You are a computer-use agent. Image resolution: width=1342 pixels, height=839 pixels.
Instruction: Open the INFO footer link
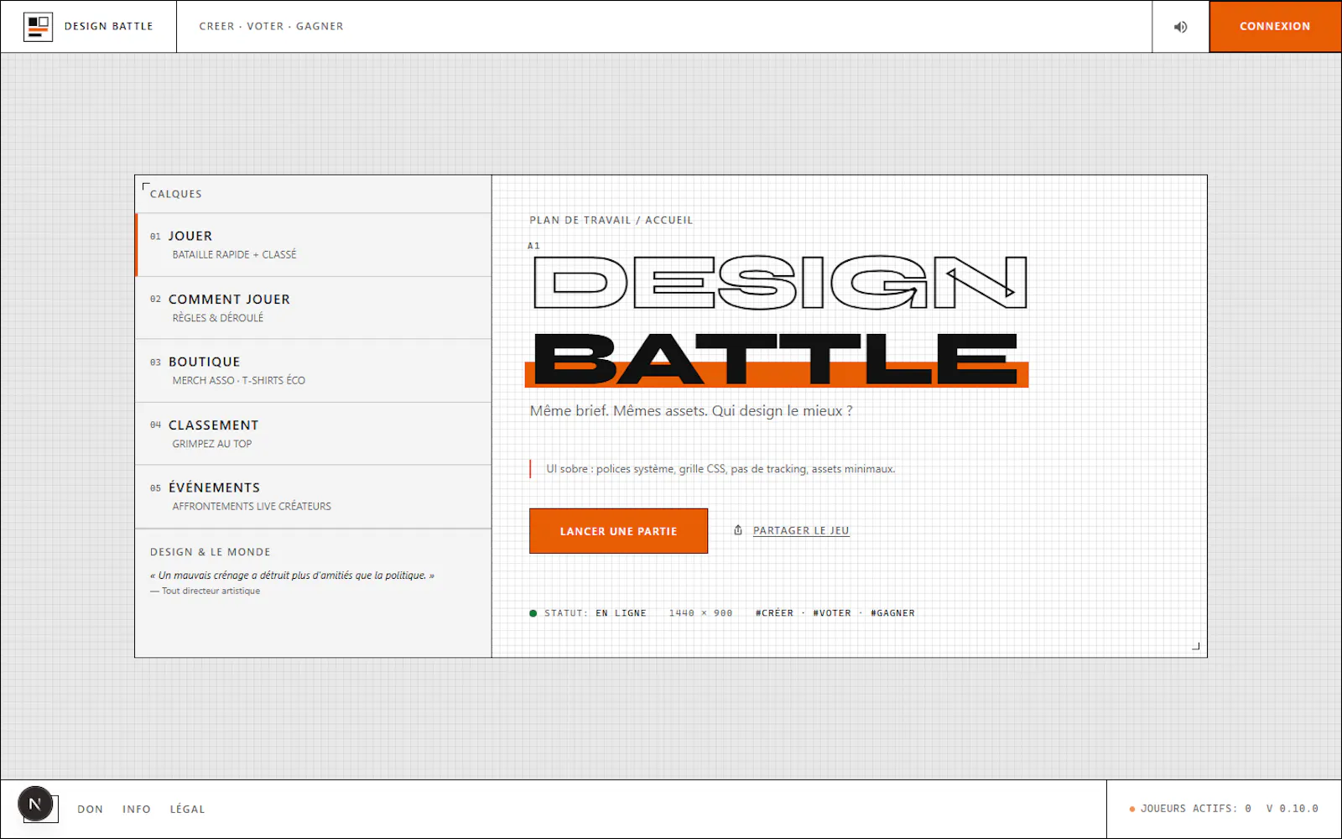coord(137,810)
